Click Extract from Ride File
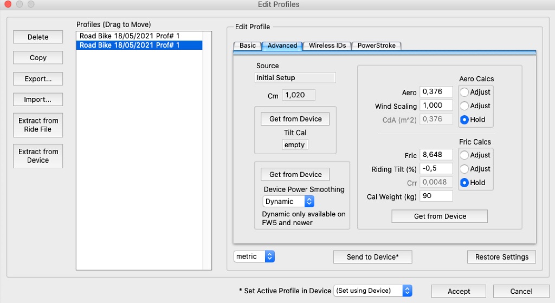This screenshot has height=303, width=555. [38, 125]
